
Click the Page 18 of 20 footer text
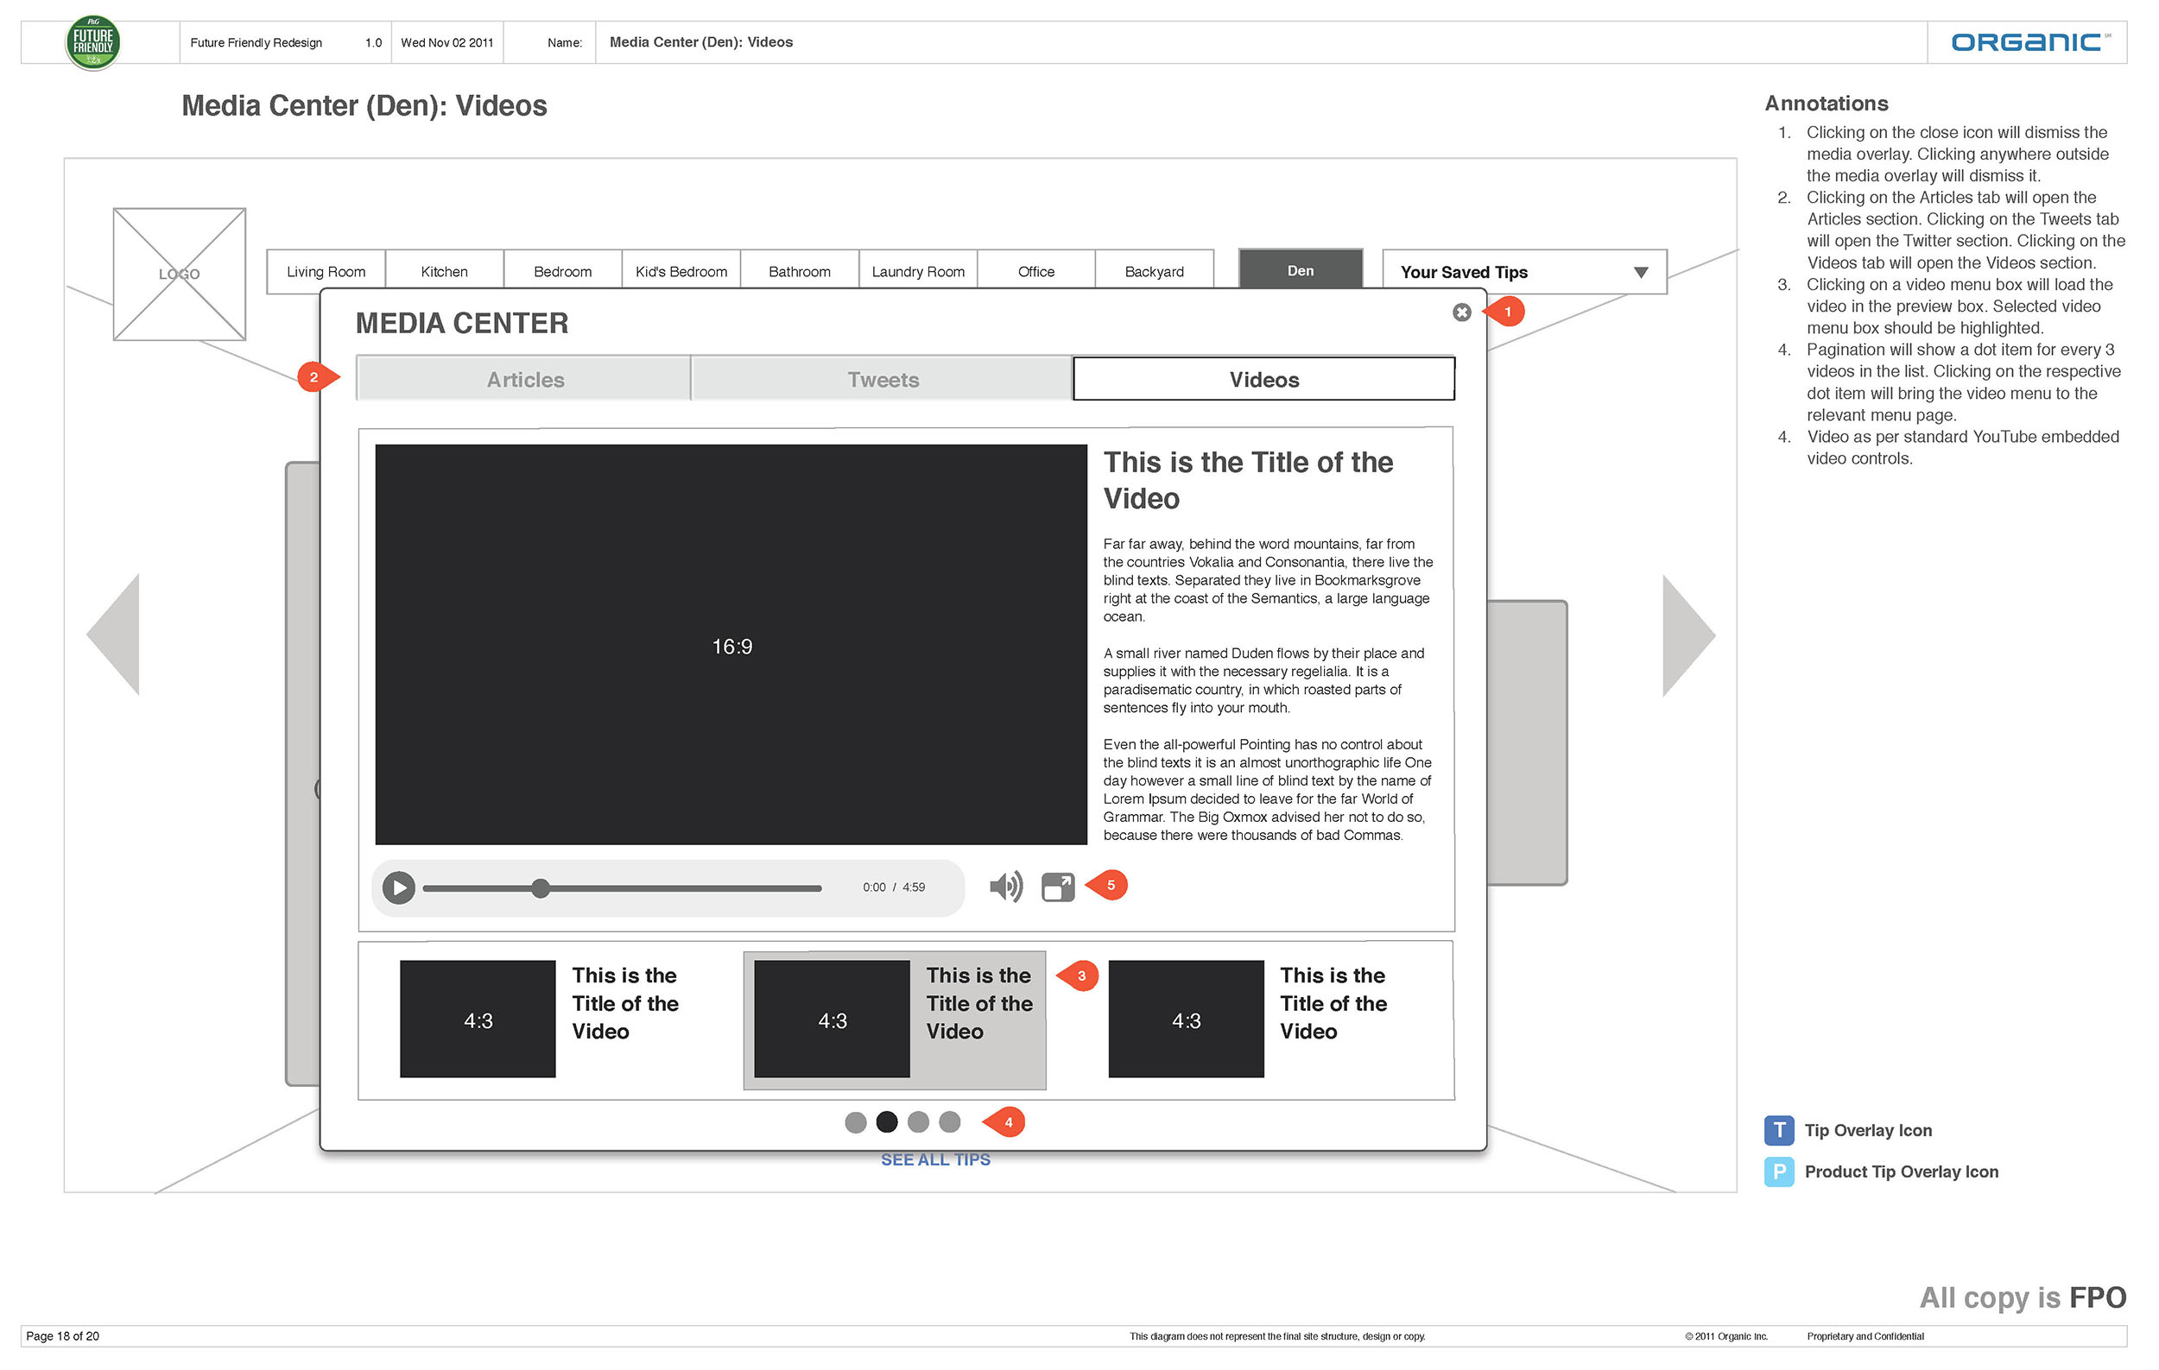[63, 1336]
